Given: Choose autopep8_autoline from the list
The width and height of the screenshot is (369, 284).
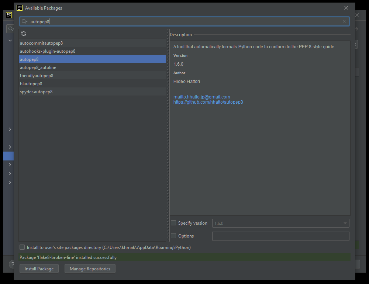Looking at the screenshot, I should (x=38, y=67).
